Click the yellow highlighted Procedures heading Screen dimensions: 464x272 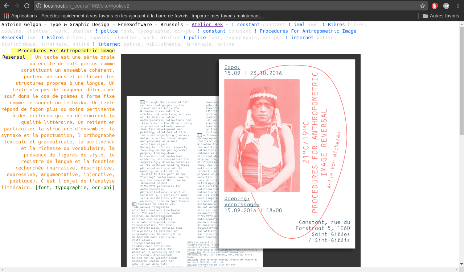point(66,51)
